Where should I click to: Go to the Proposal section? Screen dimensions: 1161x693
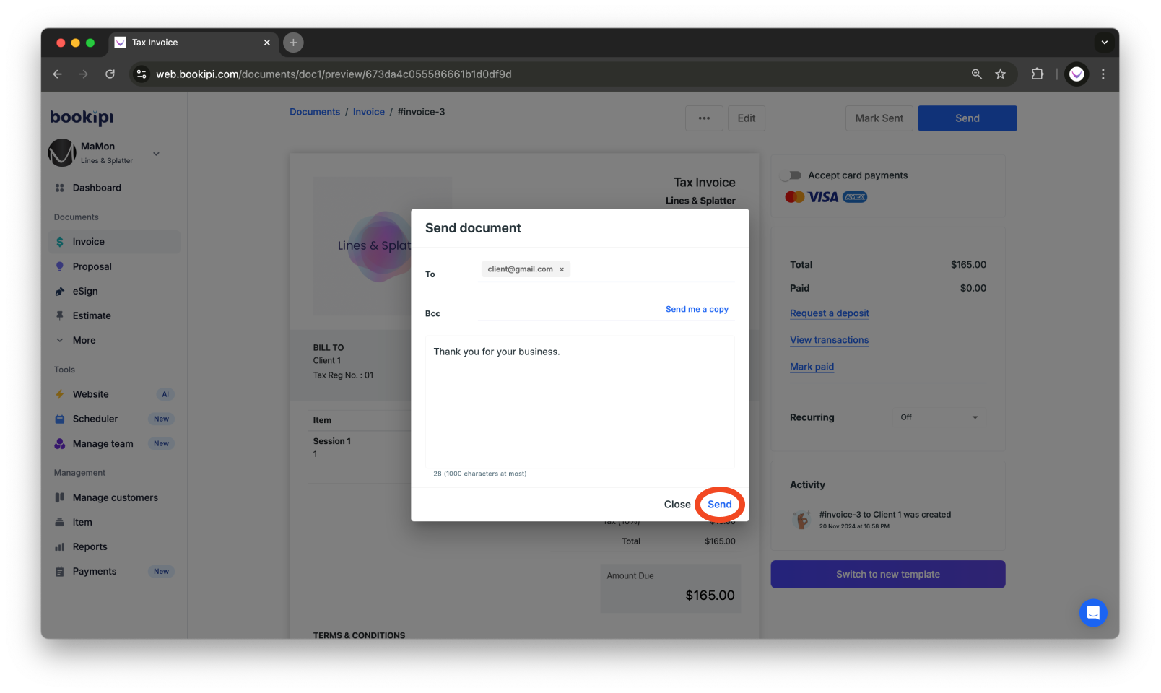(92, 266)
